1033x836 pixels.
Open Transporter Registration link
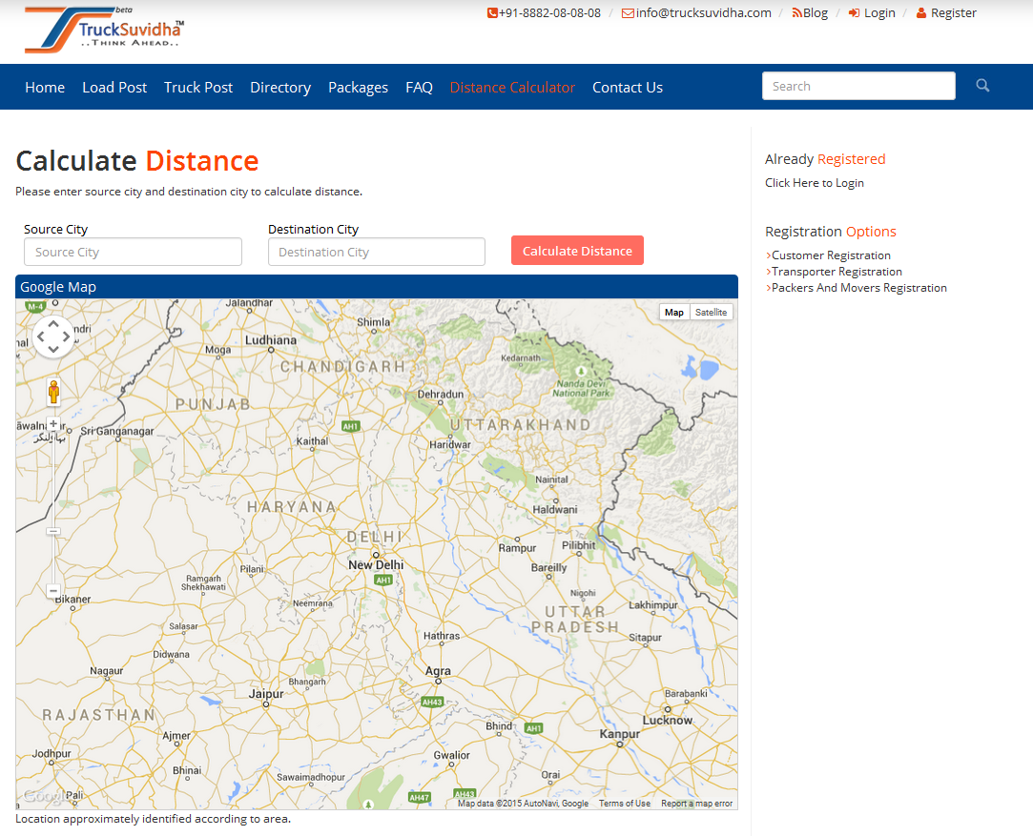(837, 272)
